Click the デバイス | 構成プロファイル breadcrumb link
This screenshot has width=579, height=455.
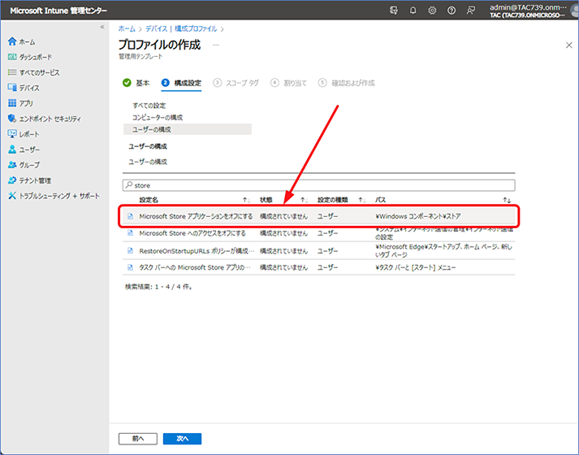coord(181,28)
